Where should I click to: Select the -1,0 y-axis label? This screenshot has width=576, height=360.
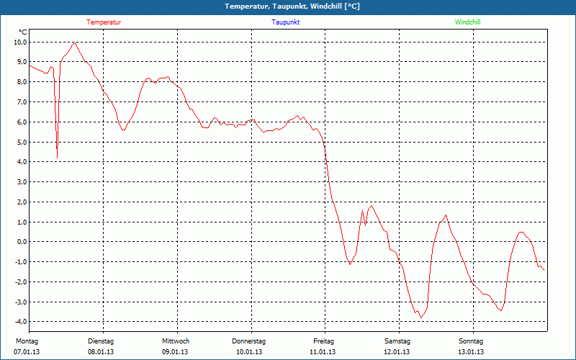point(22,261)
